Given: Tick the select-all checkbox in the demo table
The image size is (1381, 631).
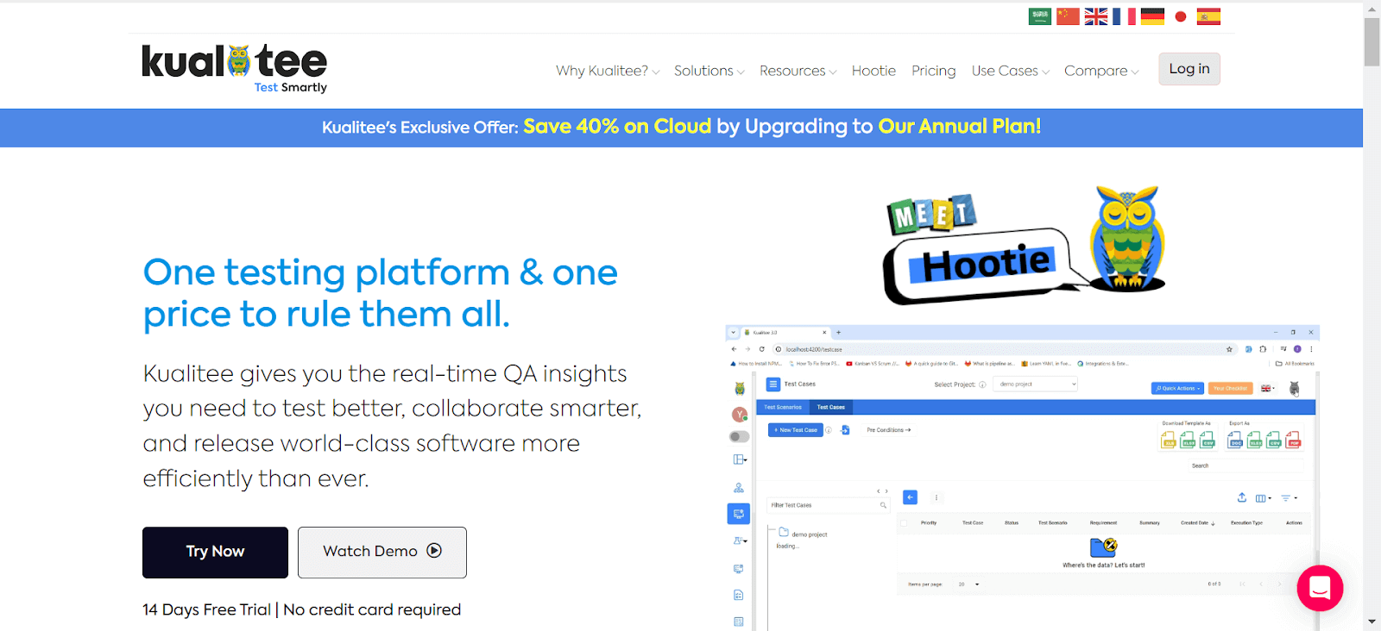Looking at the screenshot, I should pyautogui.click(x=904, y=523).
